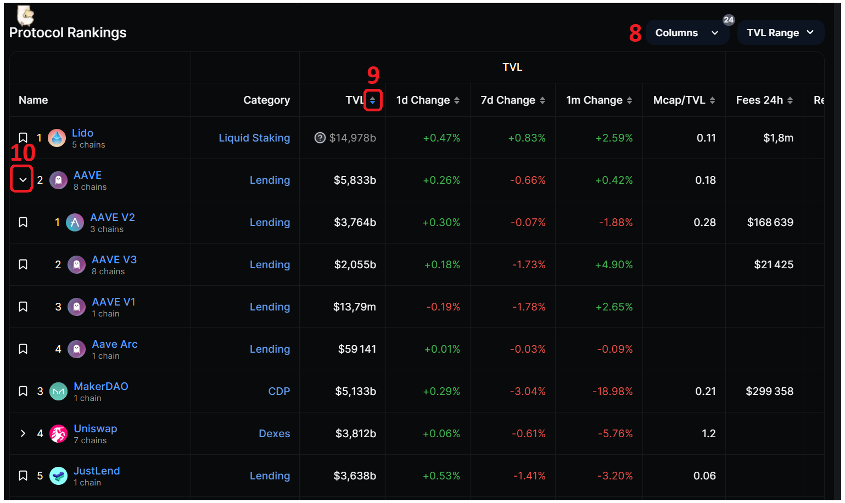The height and width of the screenshot is (503, 845).
Task: Open the AAVE protocol link
Action: coord(88,175)
